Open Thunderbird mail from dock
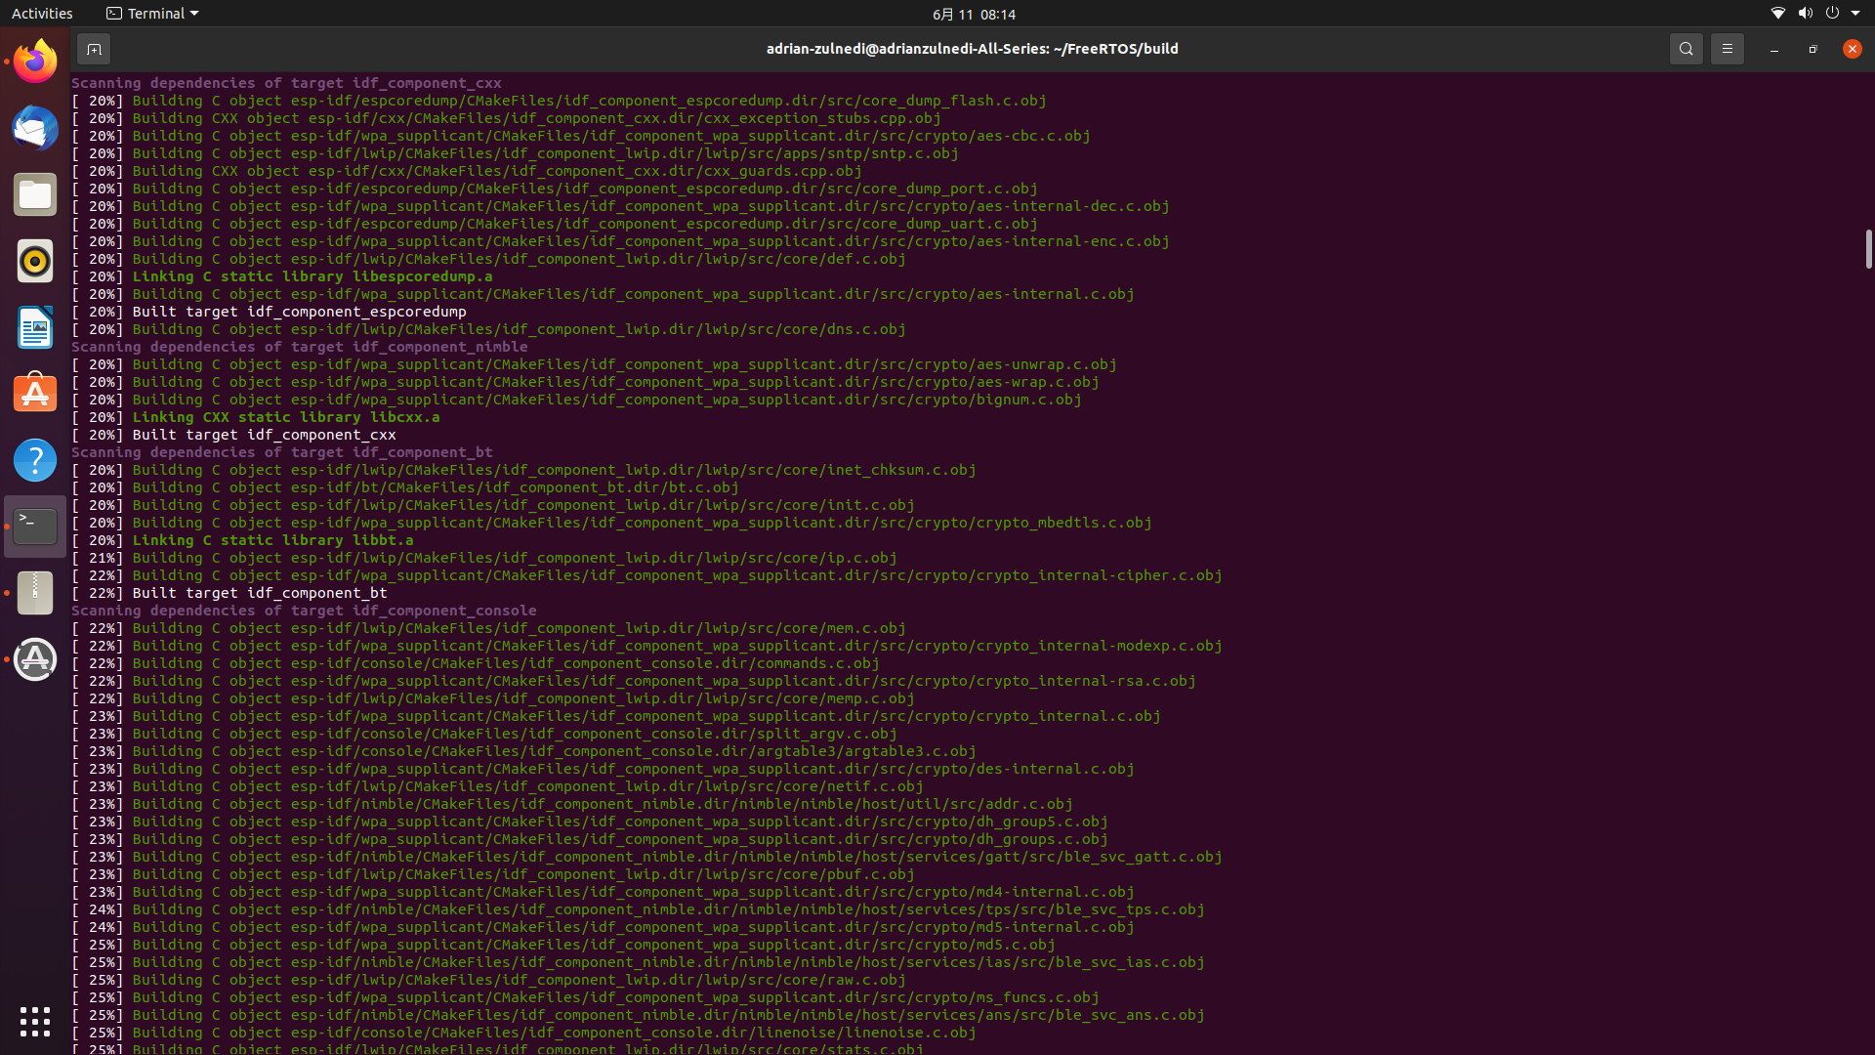The height and width of the screenshot is (1055, 1875). coord(35,129)
